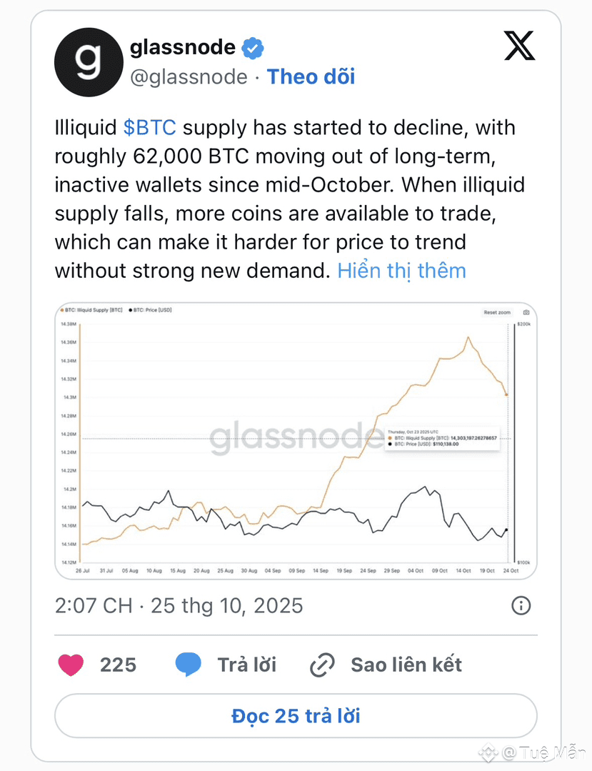Viewport: 592px width, 771px height.
Task: Toggle BTC Illiquid Supply legend series
Action: pyautogui.click(x=91, y=310)
